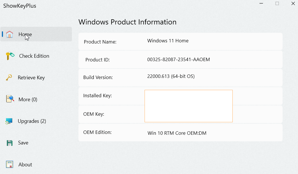
Task: Click the Product ID value 00325-82087-23541-AAOEM
Action: [179, 59]
